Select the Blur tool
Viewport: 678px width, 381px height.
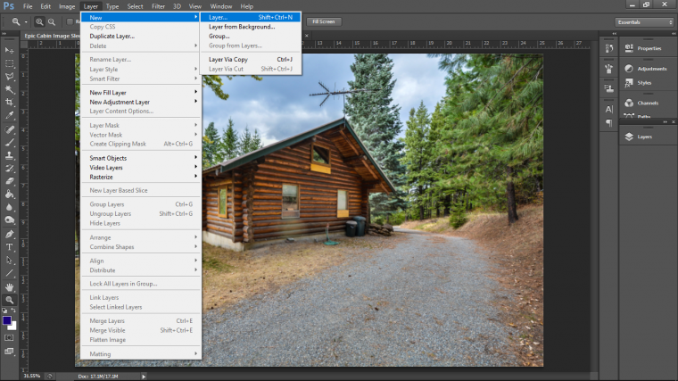tap(9, 208)
